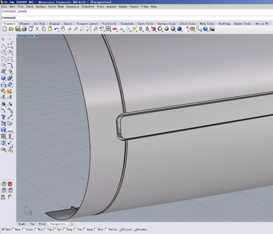
Task: Switch to the Top viewport tab
Action: pyautogui.click(x=32, y=224)
